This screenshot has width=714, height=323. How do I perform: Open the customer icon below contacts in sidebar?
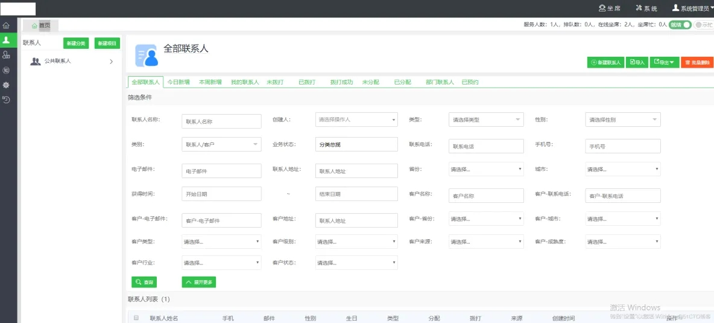(6, 55)
